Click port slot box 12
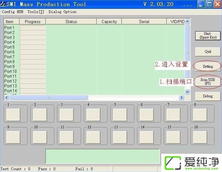The width and height of the screenshot is (222, 172). point(93,137)
